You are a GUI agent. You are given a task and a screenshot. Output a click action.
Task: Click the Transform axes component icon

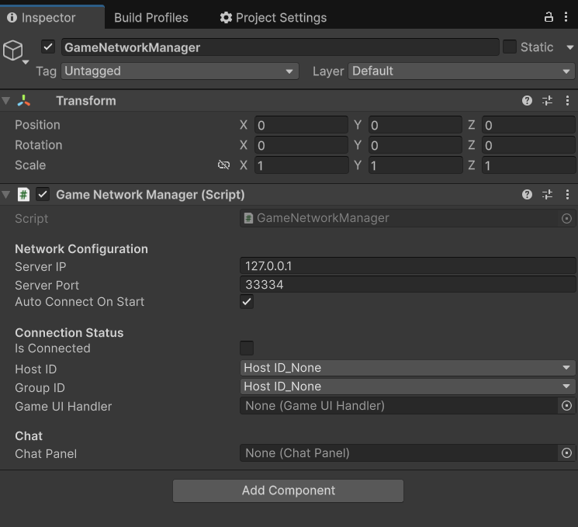pyautogui.click(x=23, y=100)
